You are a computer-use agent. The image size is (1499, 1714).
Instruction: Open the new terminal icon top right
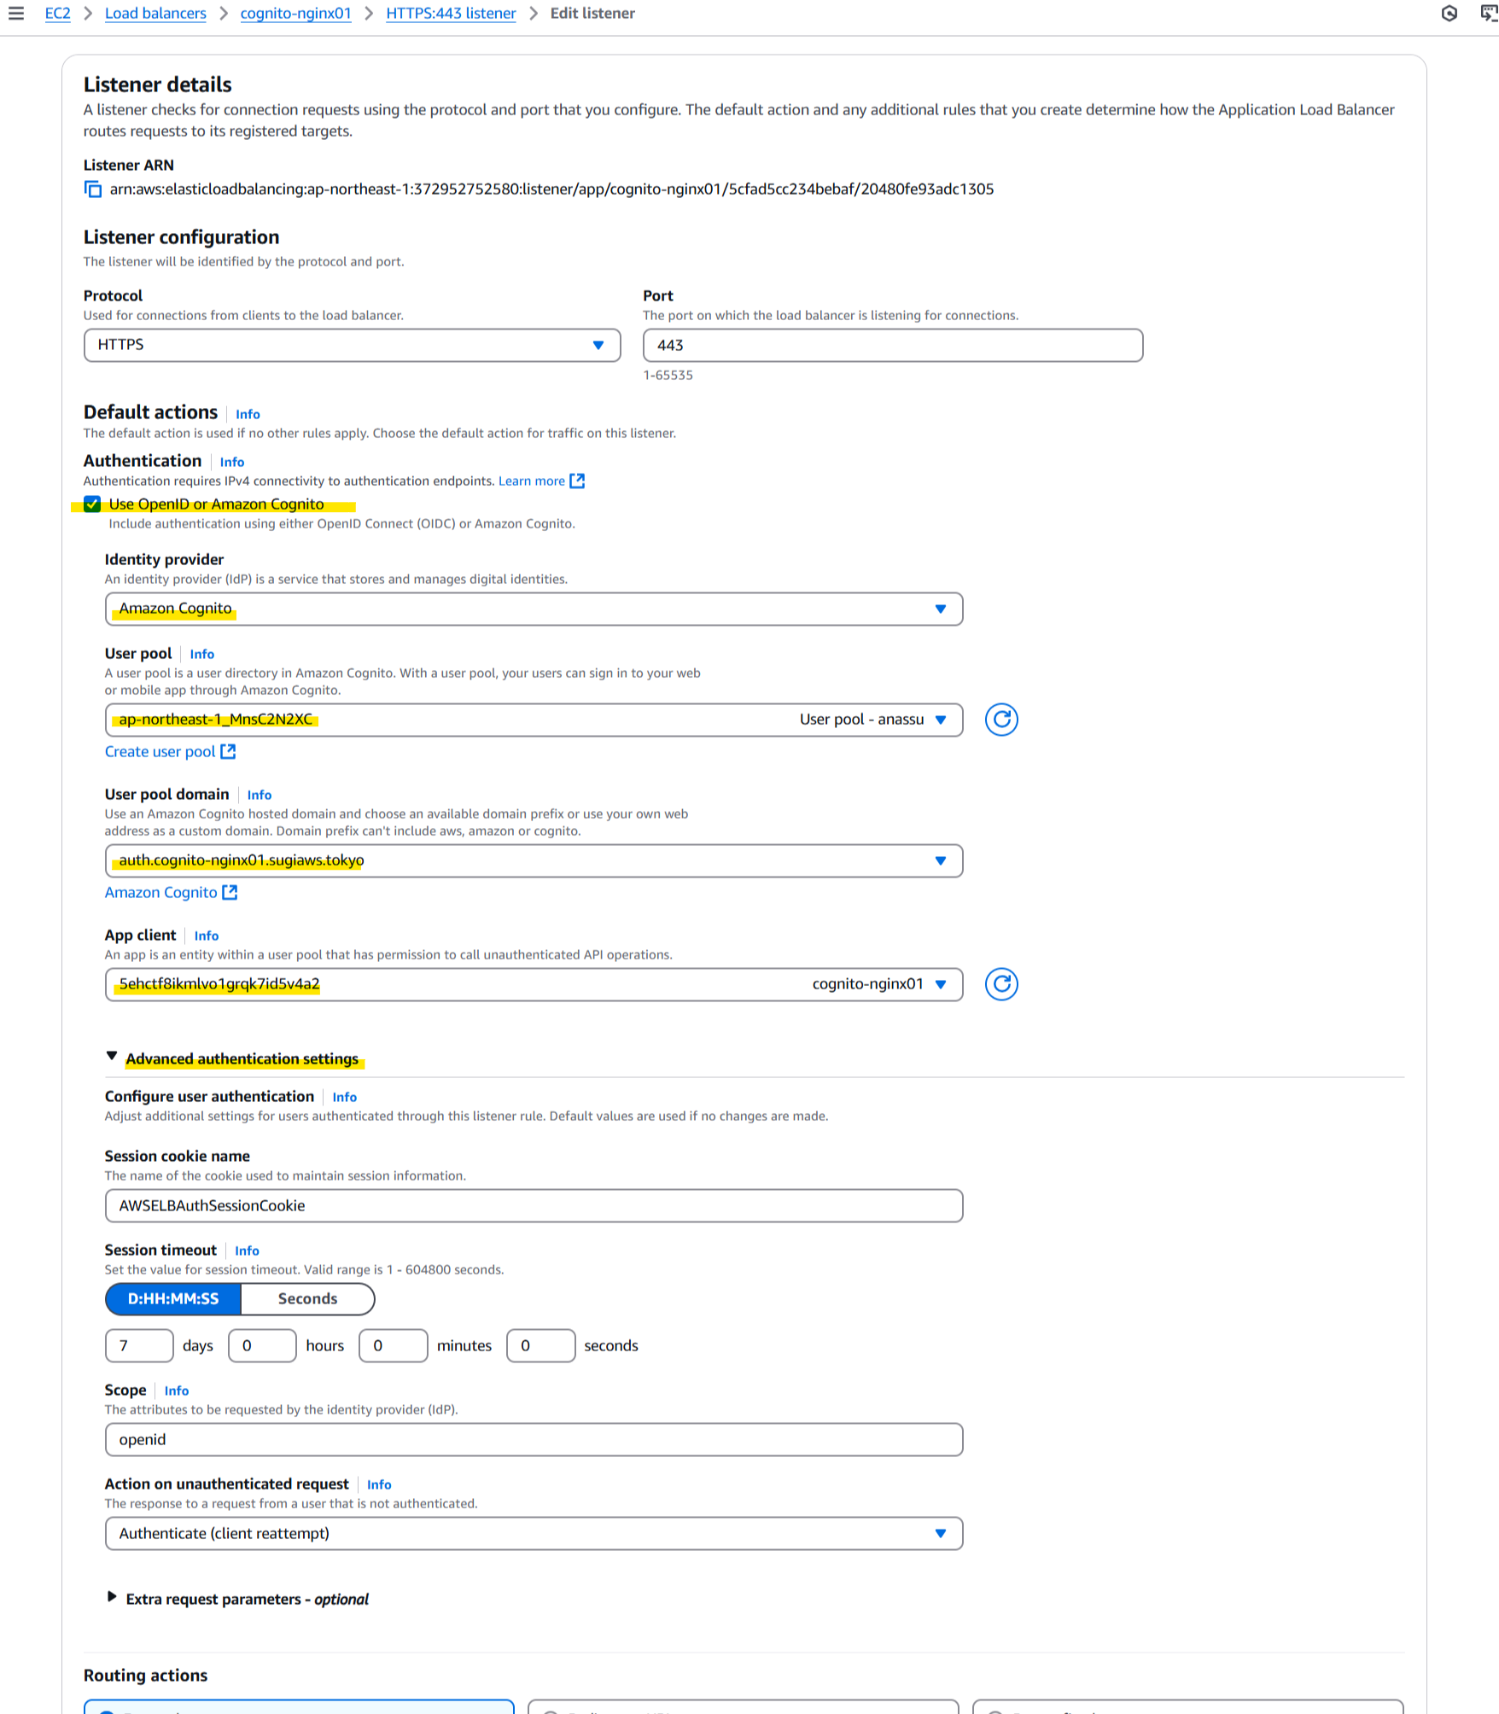1486,13
